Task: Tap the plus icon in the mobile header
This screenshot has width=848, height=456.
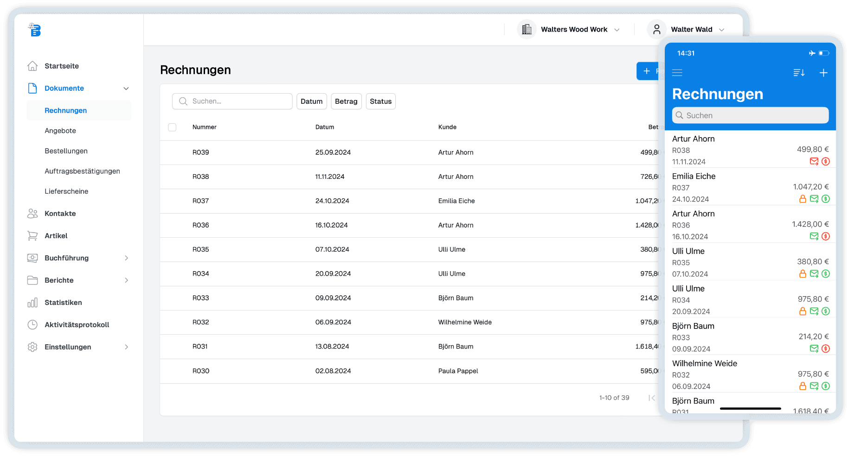Action: (823, 72)
